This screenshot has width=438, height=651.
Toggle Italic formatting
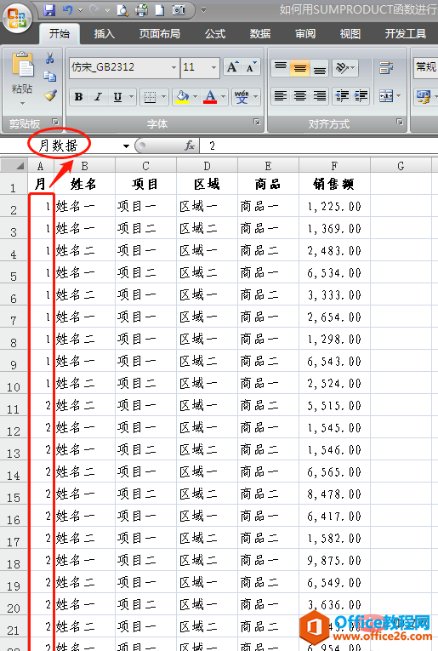[98, 97]
